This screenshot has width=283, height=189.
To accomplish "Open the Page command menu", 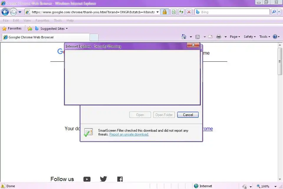I will [235, 37].
